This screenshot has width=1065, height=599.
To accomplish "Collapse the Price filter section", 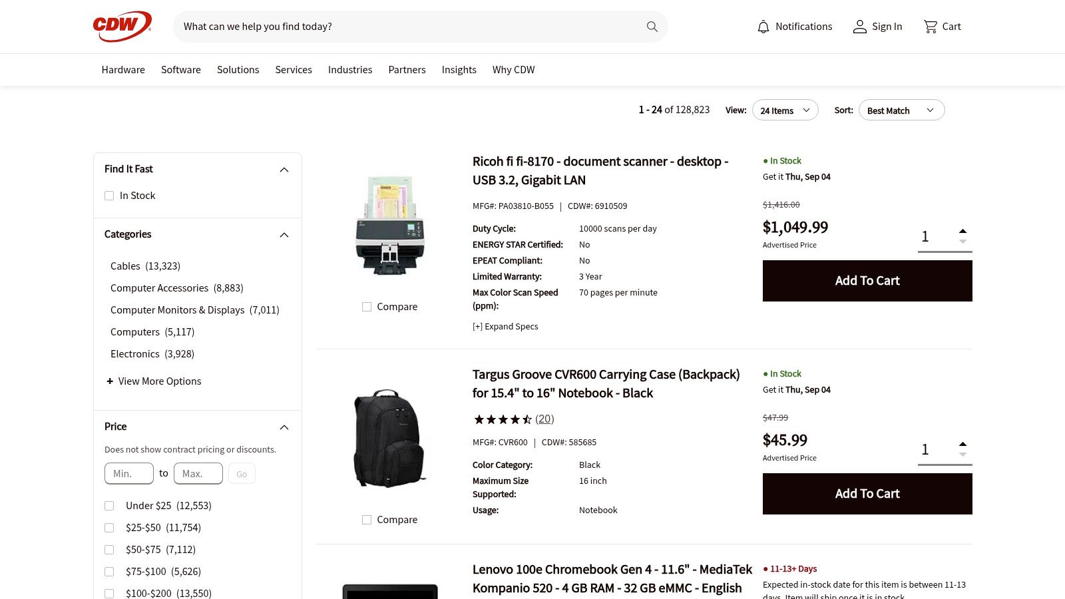I will tap(284, 427).
